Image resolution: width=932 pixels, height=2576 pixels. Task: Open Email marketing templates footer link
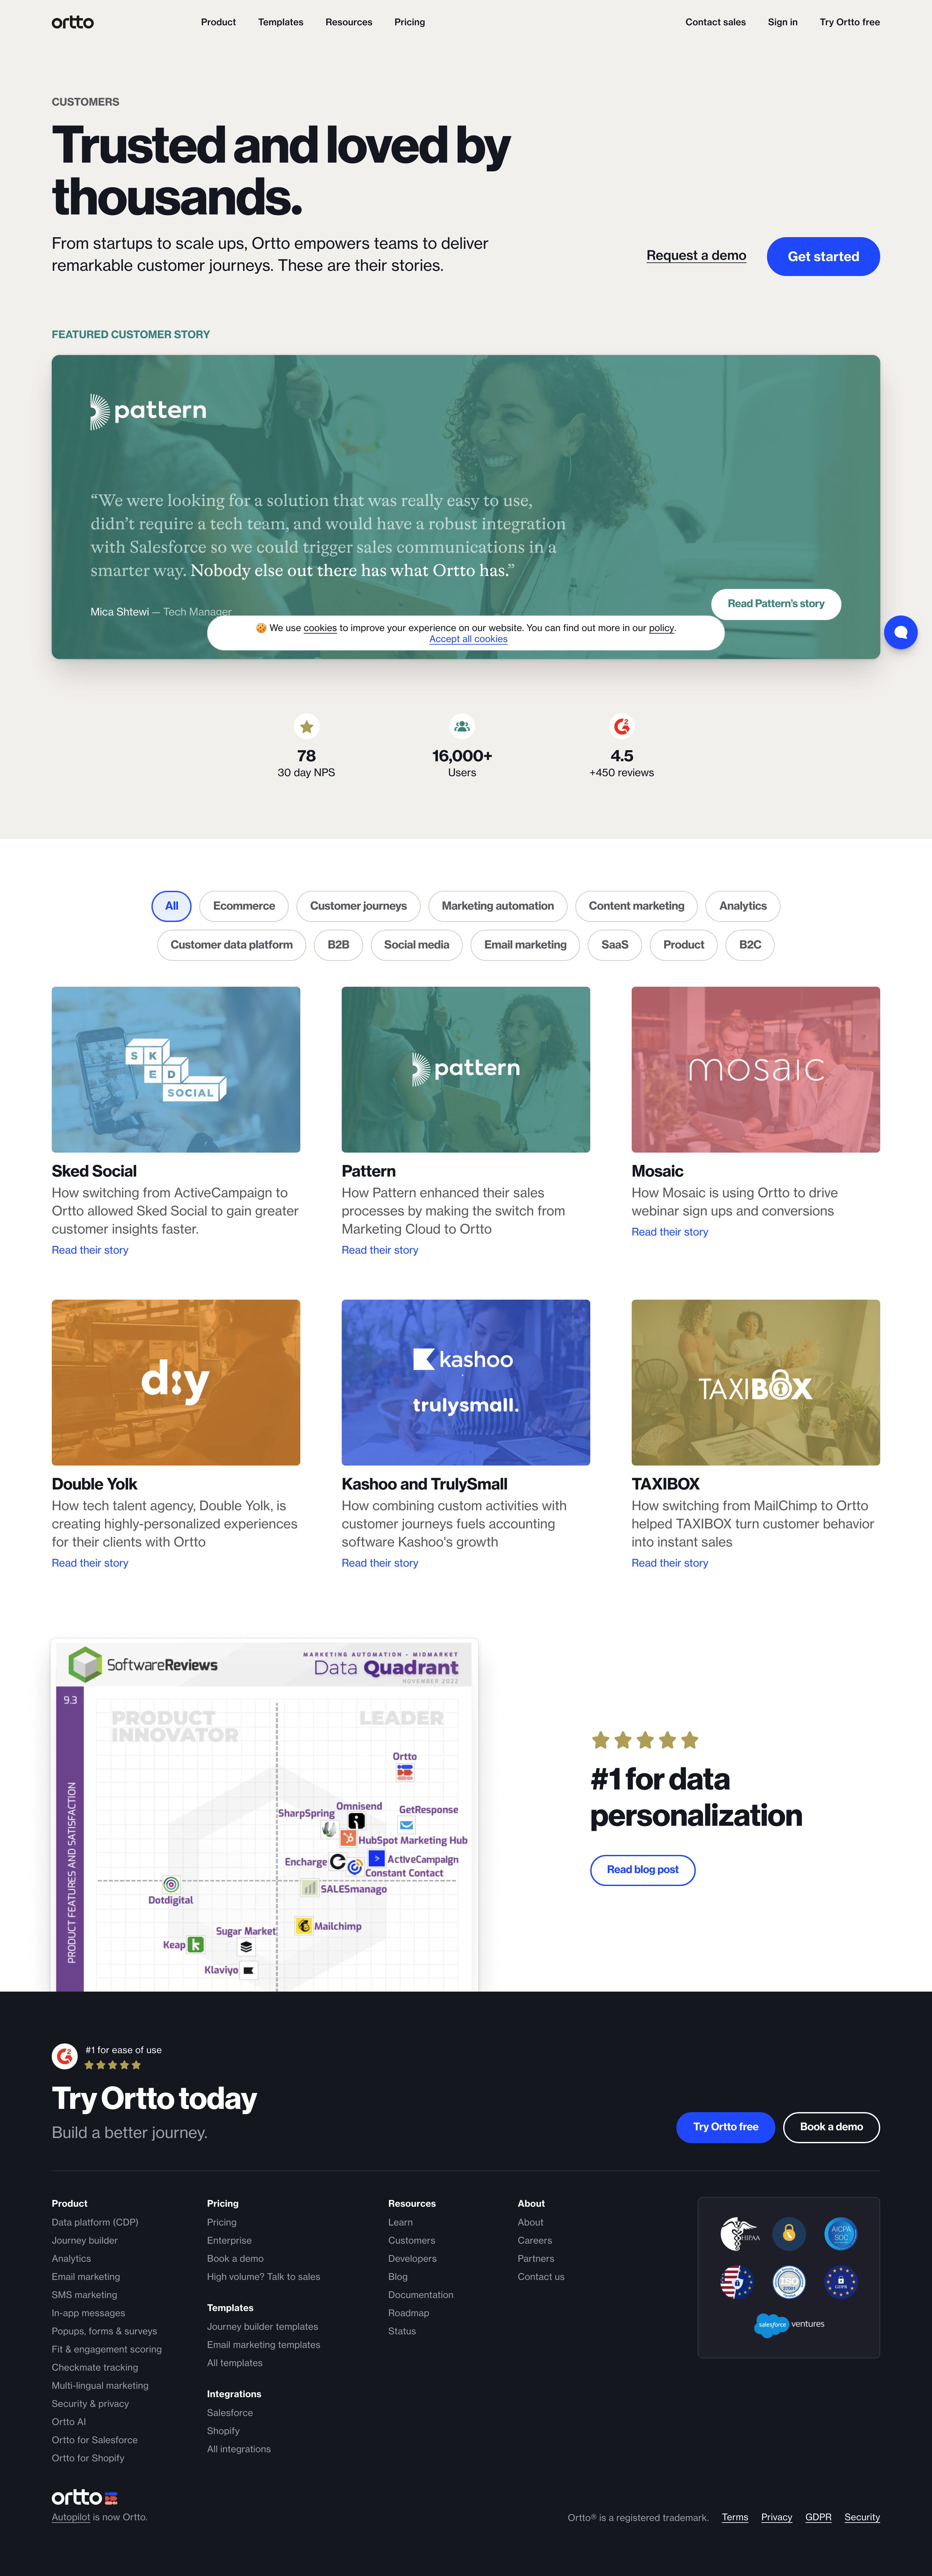[x=264, y=2345]
